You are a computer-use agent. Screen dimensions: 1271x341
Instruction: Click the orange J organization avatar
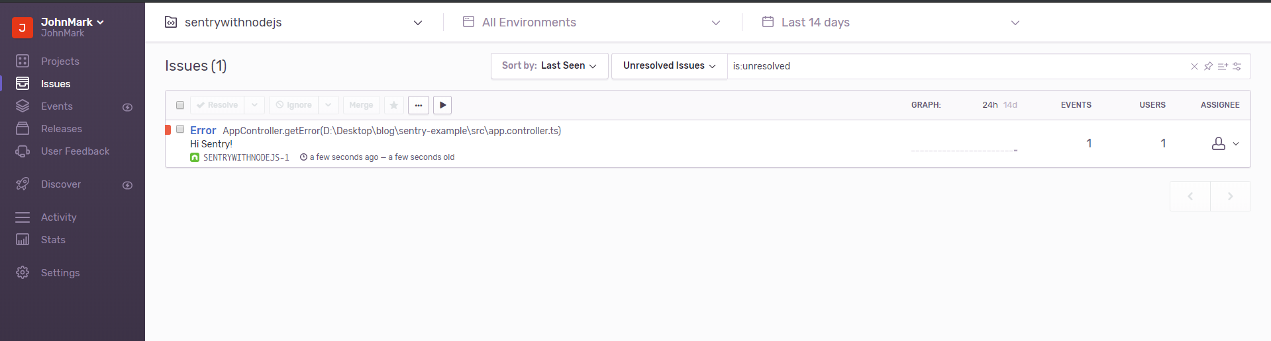pos(23,28)
